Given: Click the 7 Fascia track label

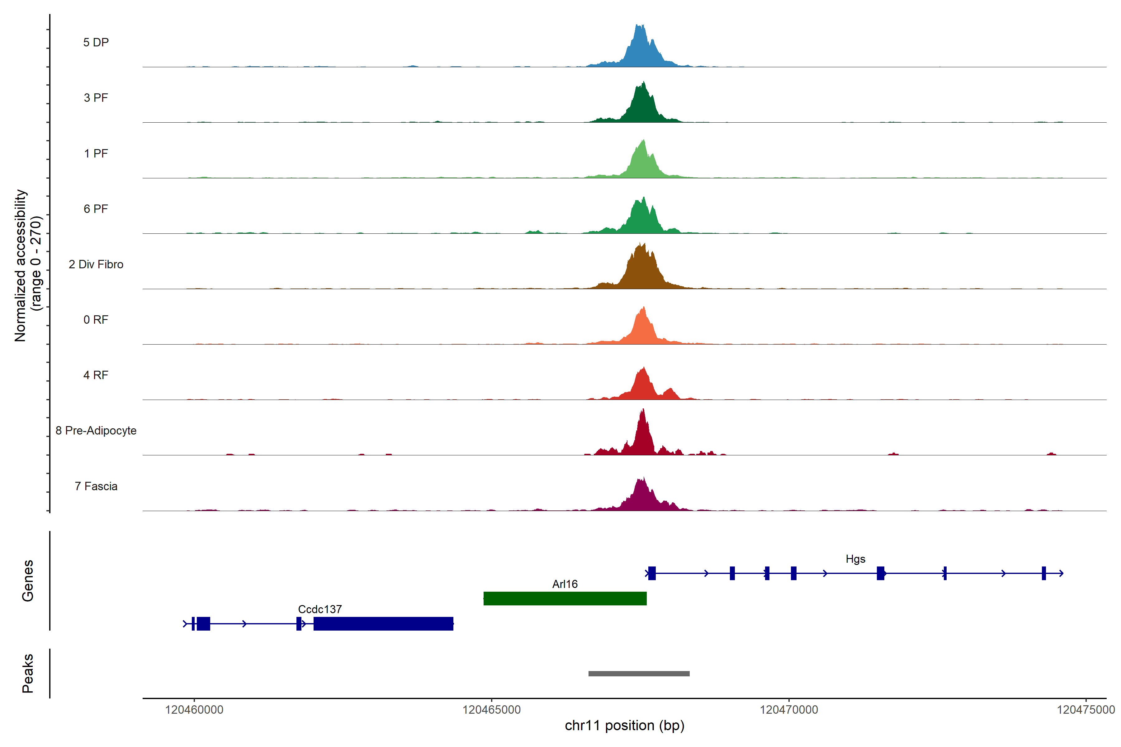Looking at the screenshot, I should (96, 486).
